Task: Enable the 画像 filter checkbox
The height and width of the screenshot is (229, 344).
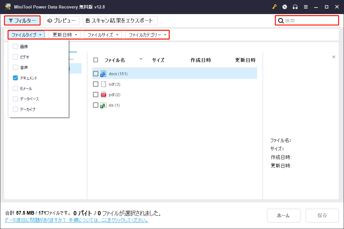Action: 15,46
